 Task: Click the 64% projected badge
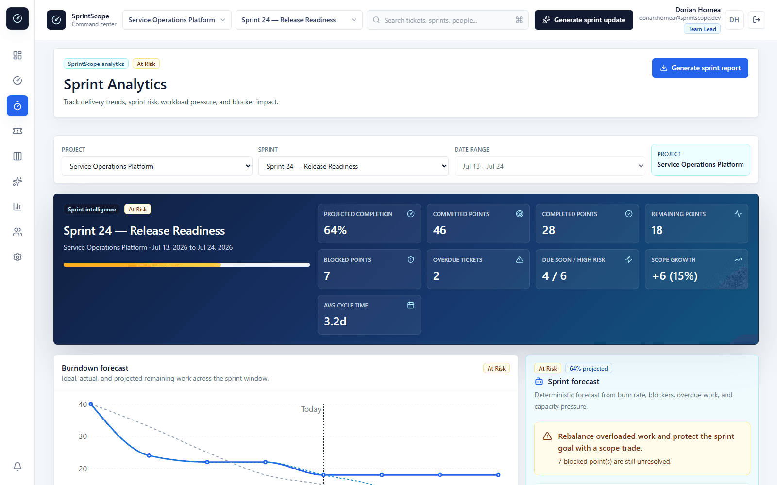coord(589,368)
